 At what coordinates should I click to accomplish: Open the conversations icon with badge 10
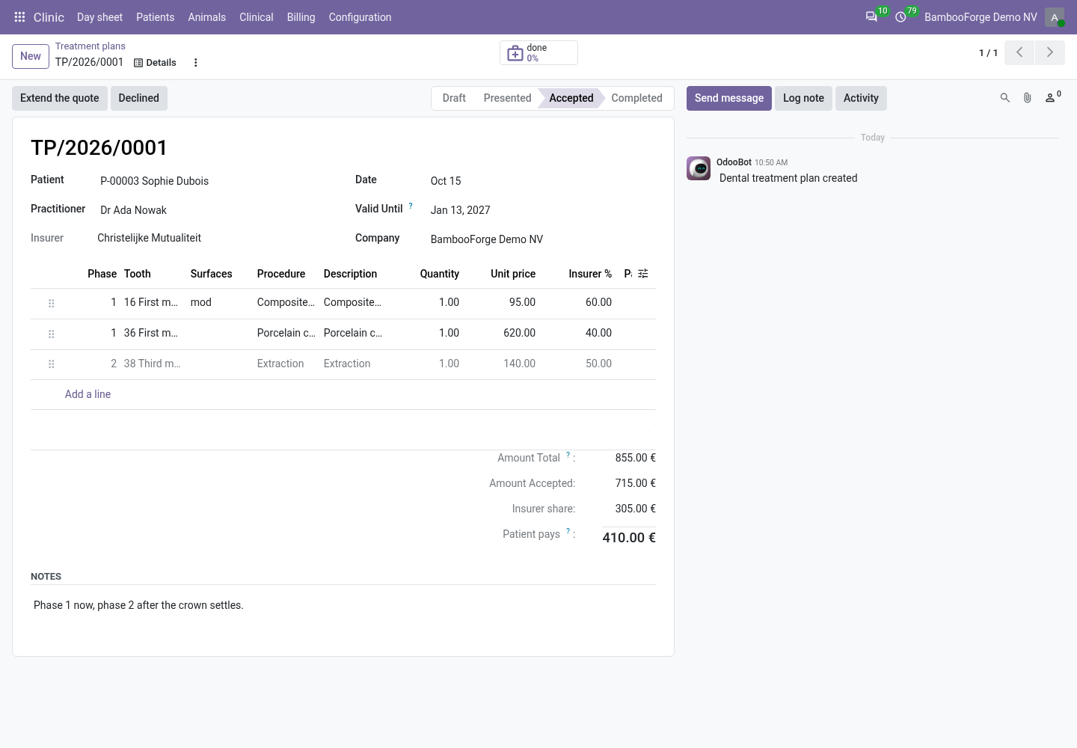[871, 16]
